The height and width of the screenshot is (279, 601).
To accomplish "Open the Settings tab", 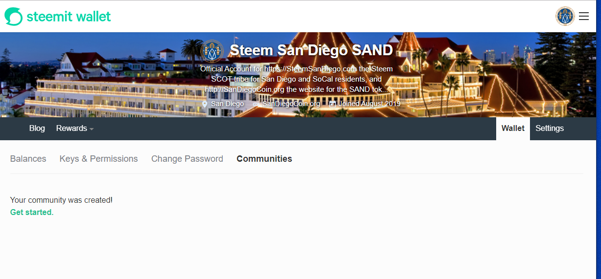I will [x=550, y=129].
